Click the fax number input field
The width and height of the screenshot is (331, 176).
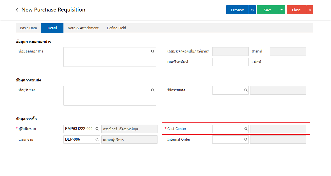click(x=288, y=62)
